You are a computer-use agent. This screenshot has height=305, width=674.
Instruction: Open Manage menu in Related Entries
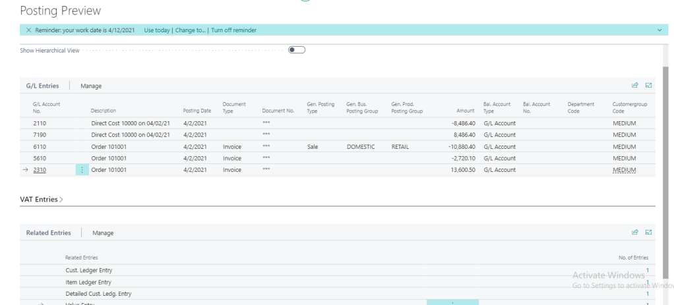click(x=103, y=233)
